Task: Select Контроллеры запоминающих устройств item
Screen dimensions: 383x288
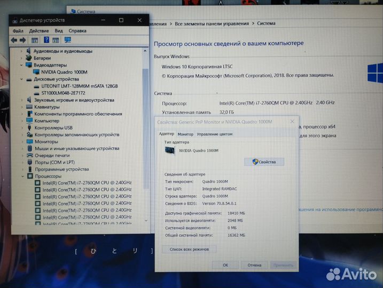Action: [77, 134]
